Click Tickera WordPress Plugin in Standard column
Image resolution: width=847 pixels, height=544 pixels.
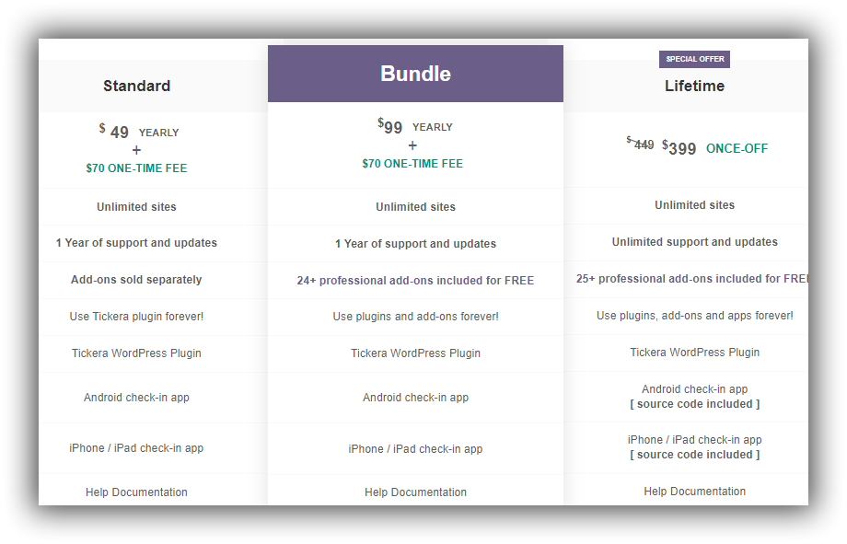[136, 353]
